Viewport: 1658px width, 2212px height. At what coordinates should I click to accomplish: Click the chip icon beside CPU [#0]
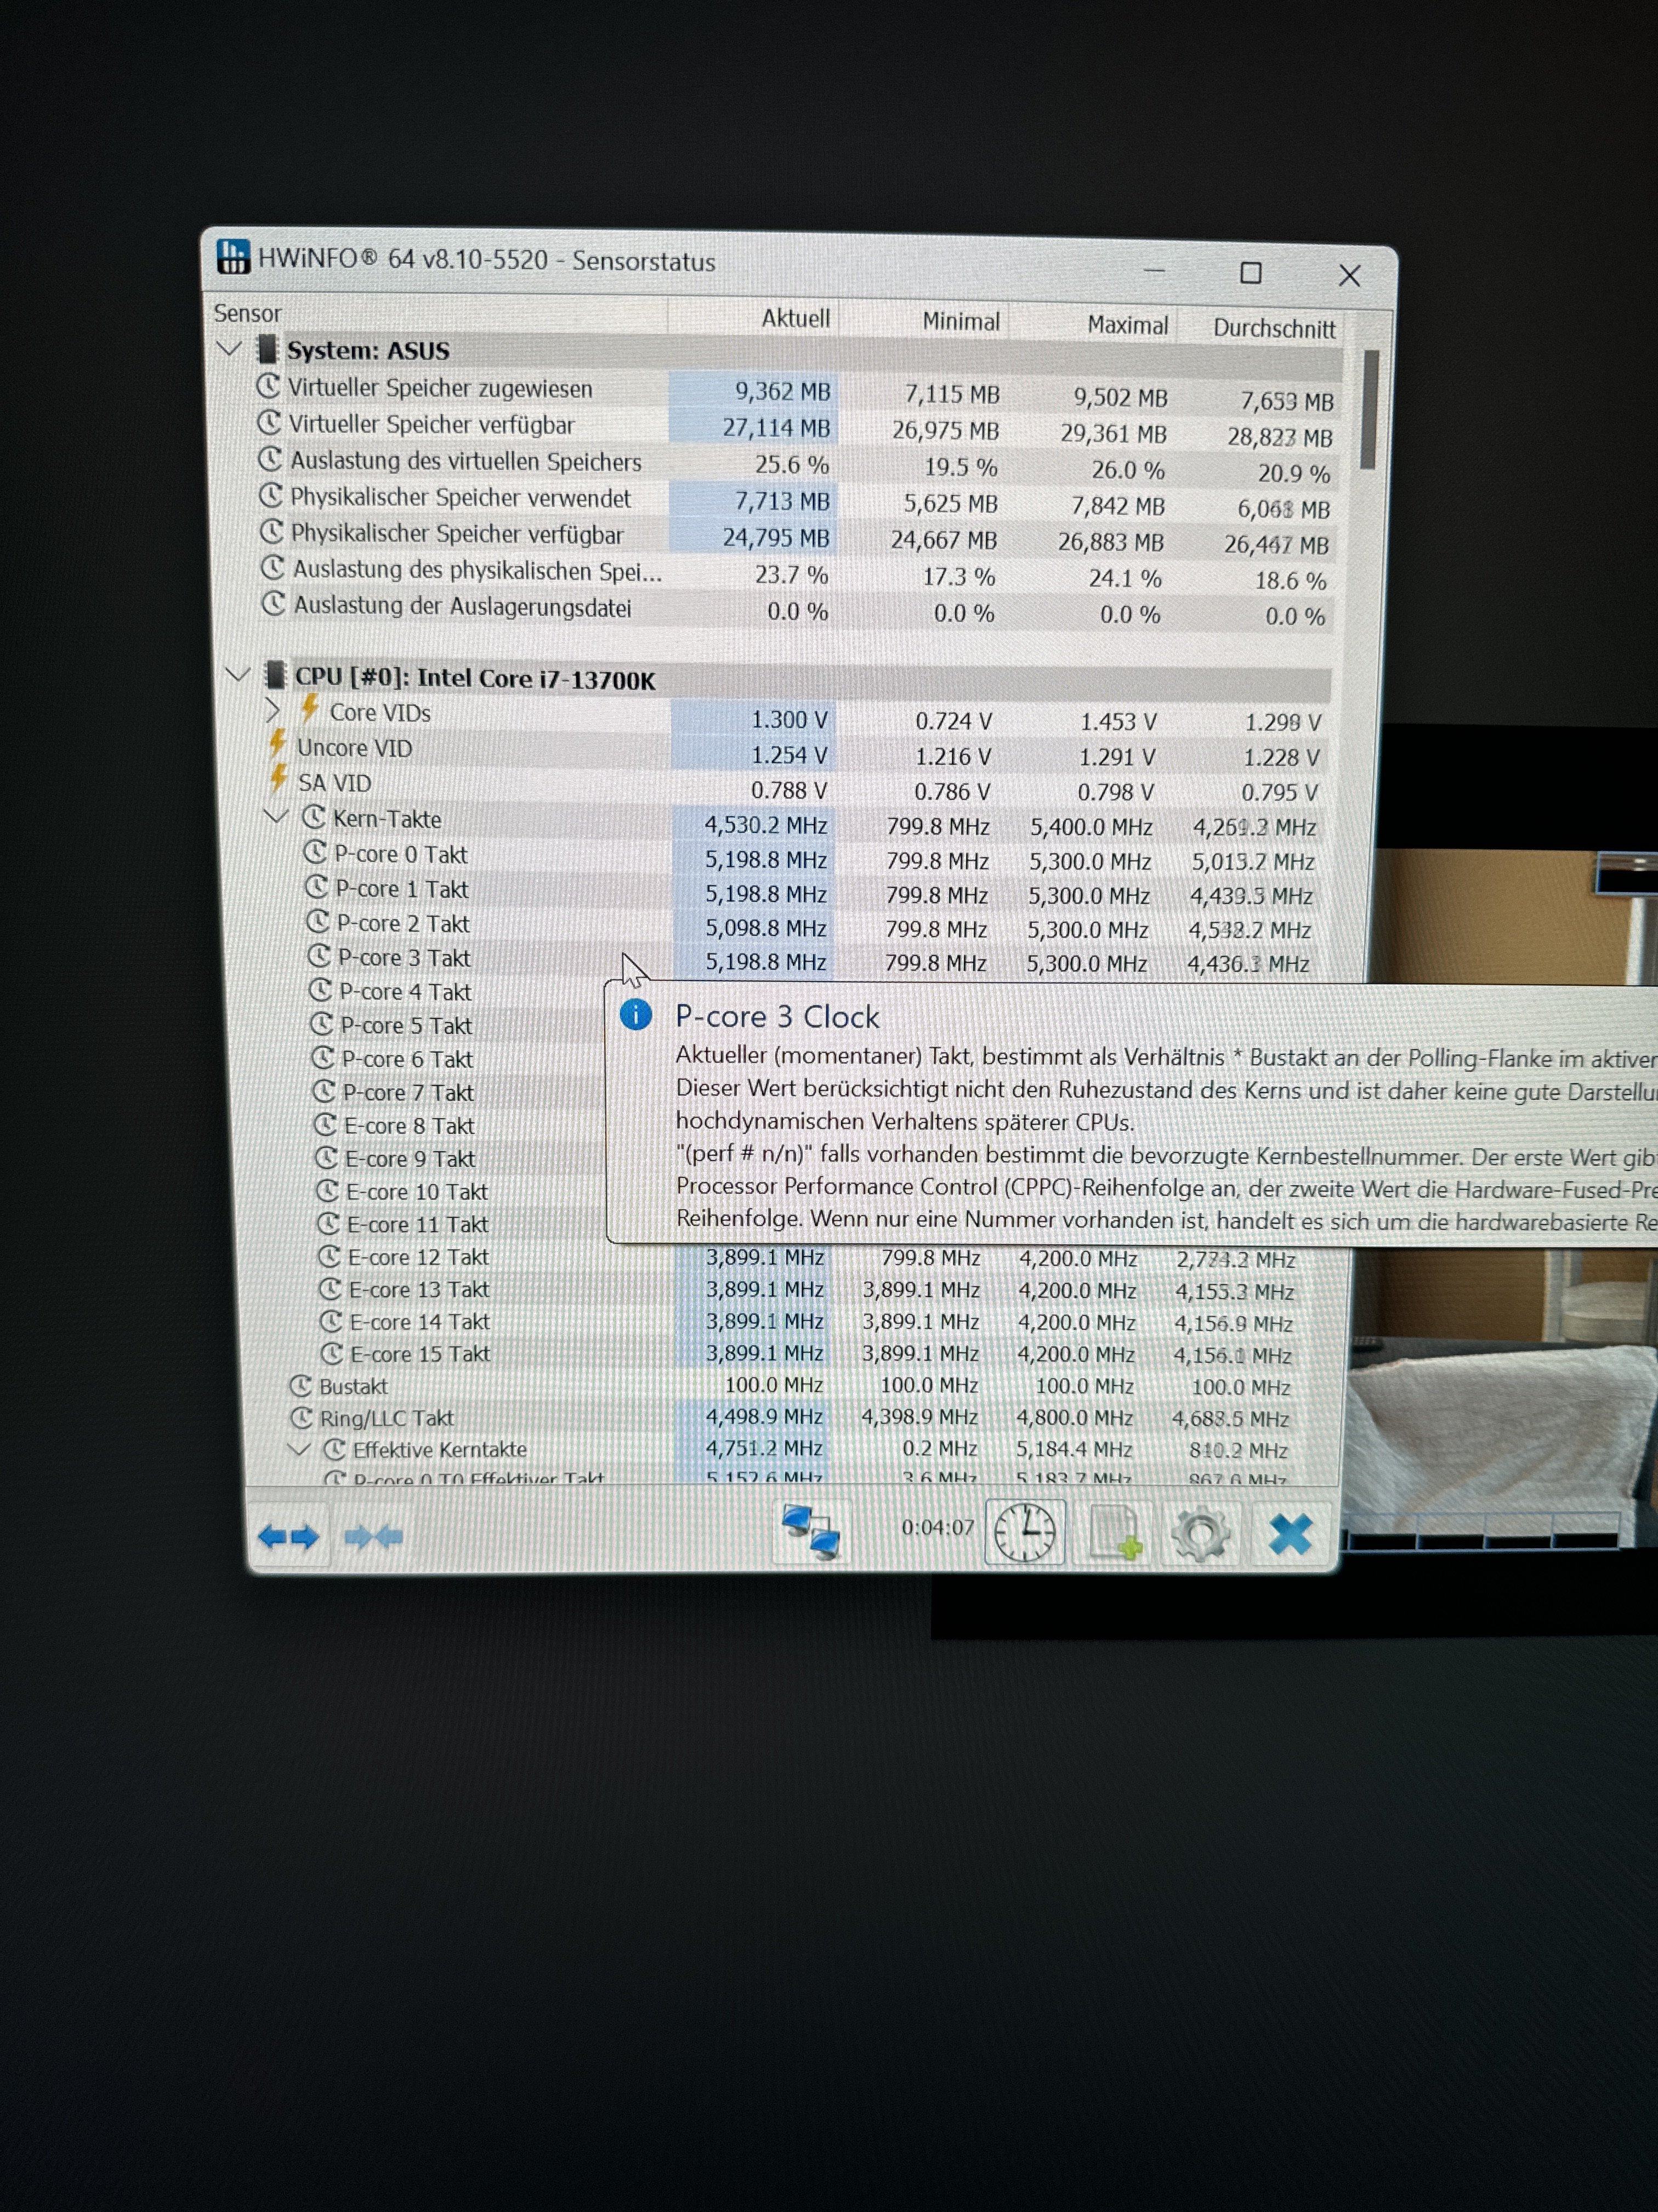point(274,675)
